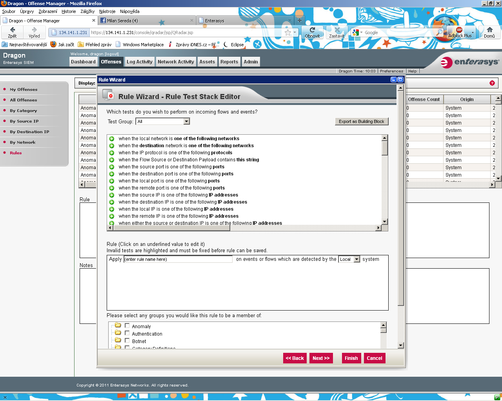502x401 pixels.
Task: Add the destination IP test via plus icon
Action: [111, 202]
